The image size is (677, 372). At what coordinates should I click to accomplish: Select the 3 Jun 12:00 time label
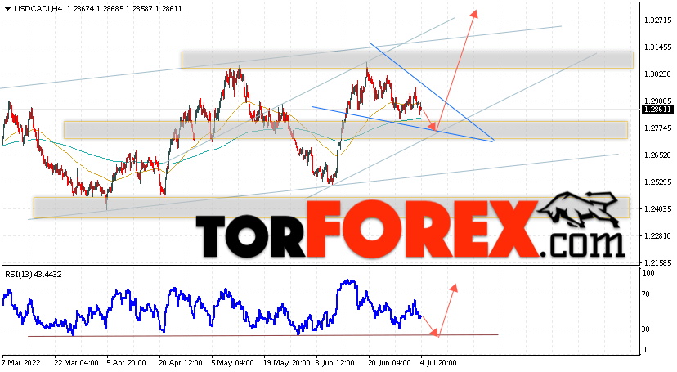pyautogui.click(x=335, y=362)
